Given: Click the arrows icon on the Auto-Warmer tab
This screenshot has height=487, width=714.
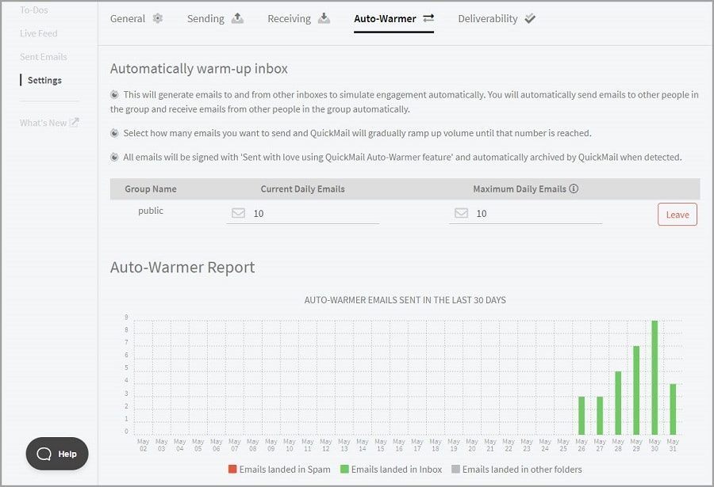Looking at the screenshot, I should coord(428,17).
